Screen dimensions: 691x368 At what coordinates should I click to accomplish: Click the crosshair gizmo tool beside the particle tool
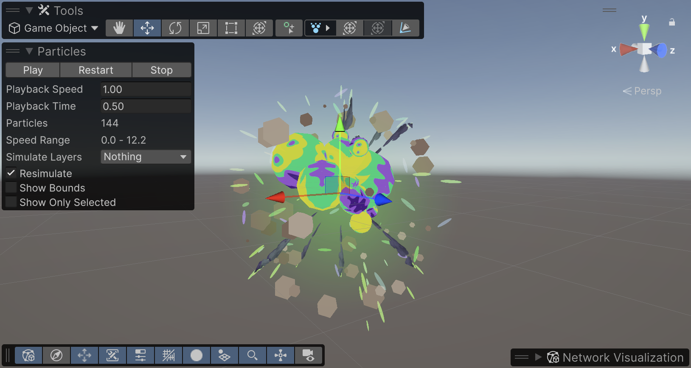(x=350, y=28)
